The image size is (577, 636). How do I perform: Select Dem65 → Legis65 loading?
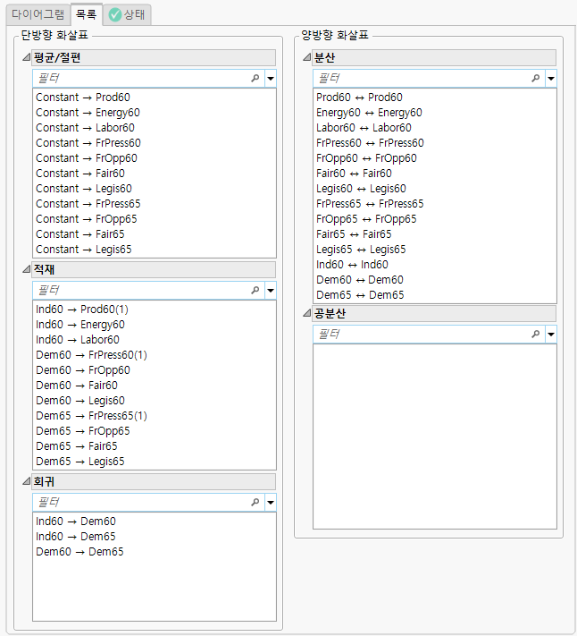(x=155, y=462)
